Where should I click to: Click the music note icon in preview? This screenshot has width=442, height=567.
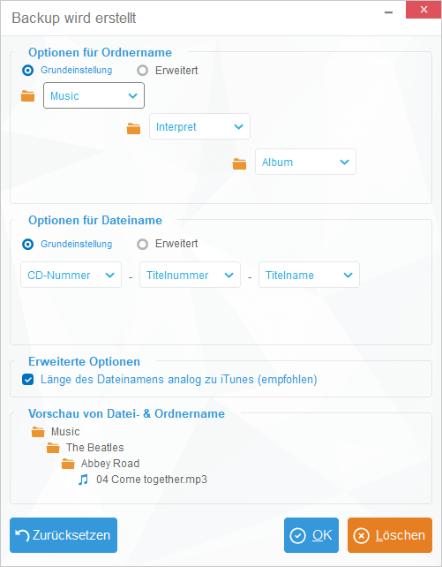tap(84, 480)
